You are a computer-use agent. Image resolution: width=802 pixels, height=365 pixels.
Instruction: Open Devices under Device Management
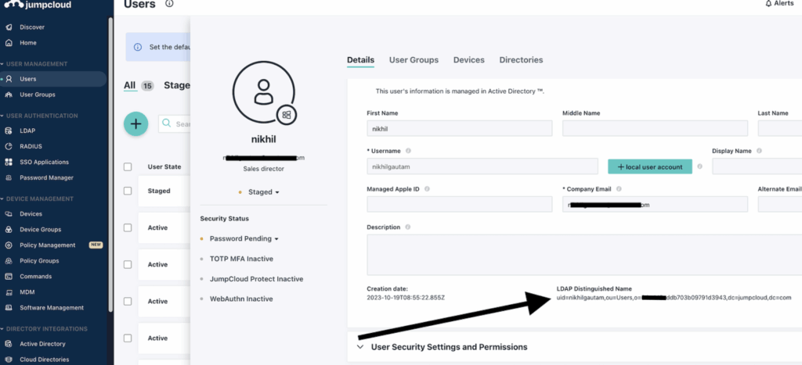pyautogui.click(x=31, y=214)
